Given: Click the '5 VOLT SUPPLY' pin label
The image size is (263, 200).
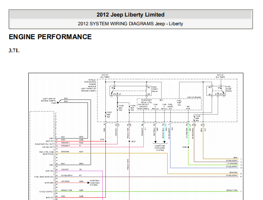Looking at the screenshot, I should click(47, 192).
